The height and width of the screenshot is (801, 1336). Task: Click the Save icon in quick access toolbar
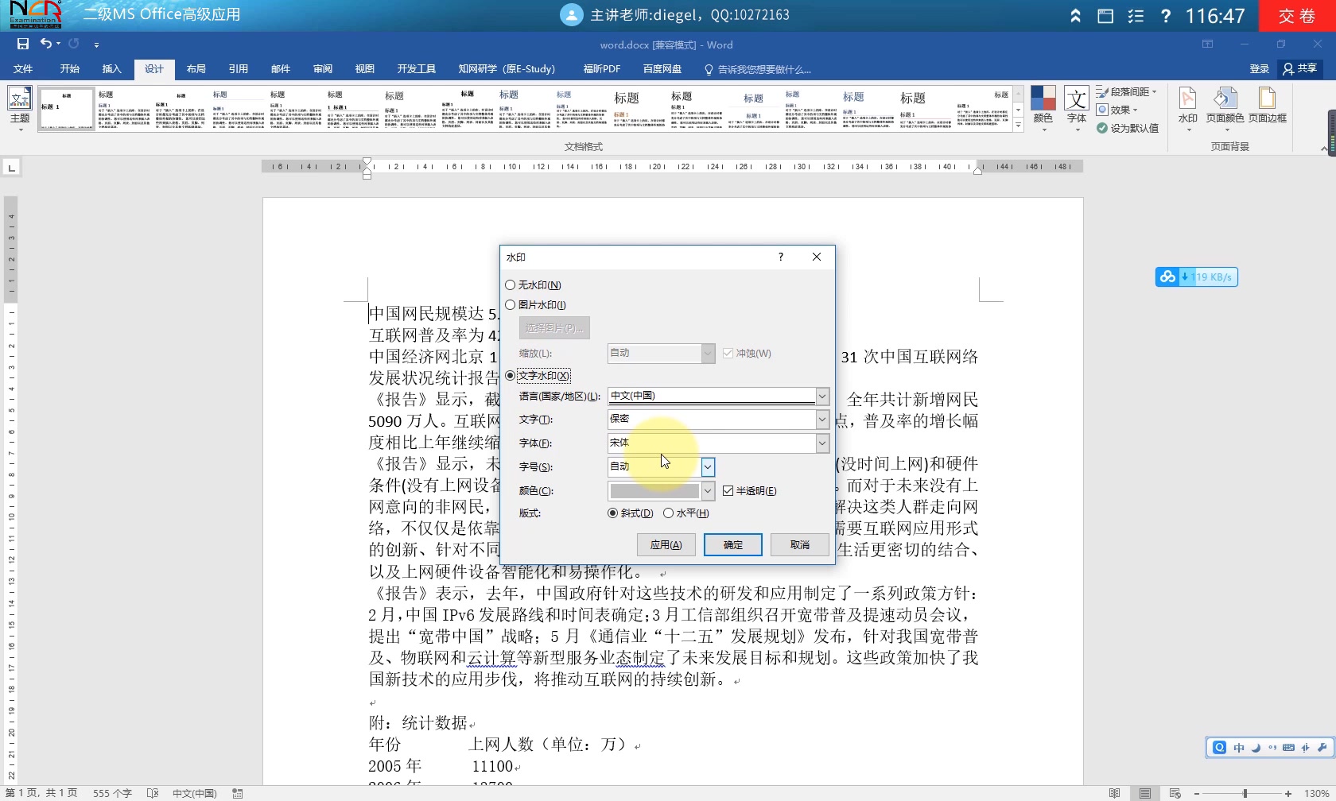(x=22, y=44)
